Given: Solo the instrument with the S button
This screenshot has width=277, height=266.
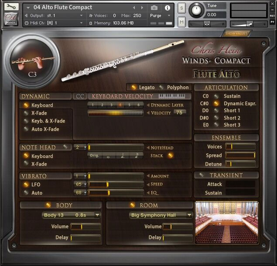Looking at the screenshot, I should pyautogui.click(x=181, y=8).
